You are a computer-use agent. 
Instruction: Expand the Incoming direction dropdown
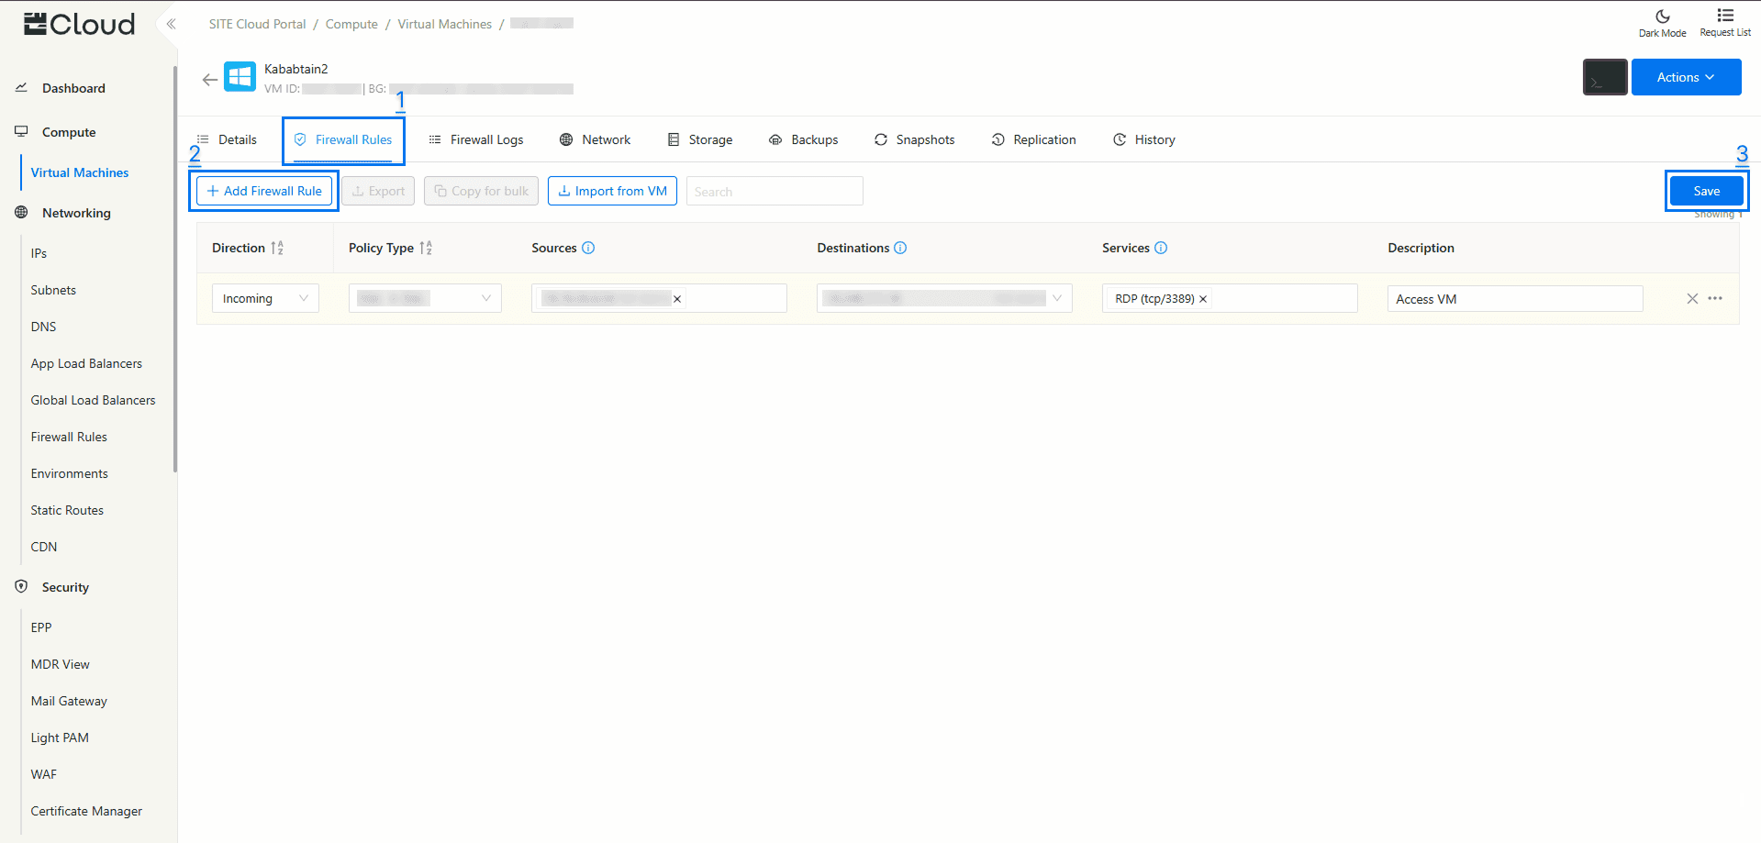265,299
